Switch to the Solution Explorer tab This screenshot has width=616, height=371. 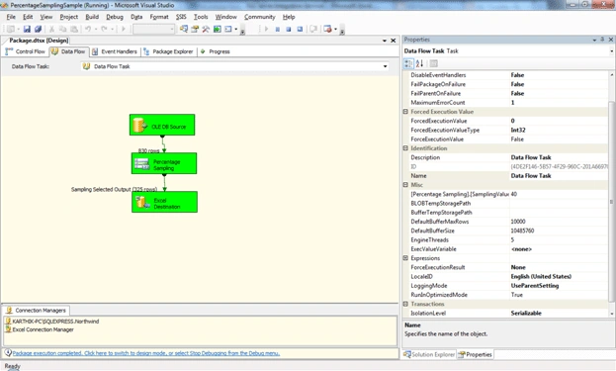(429, 354)
